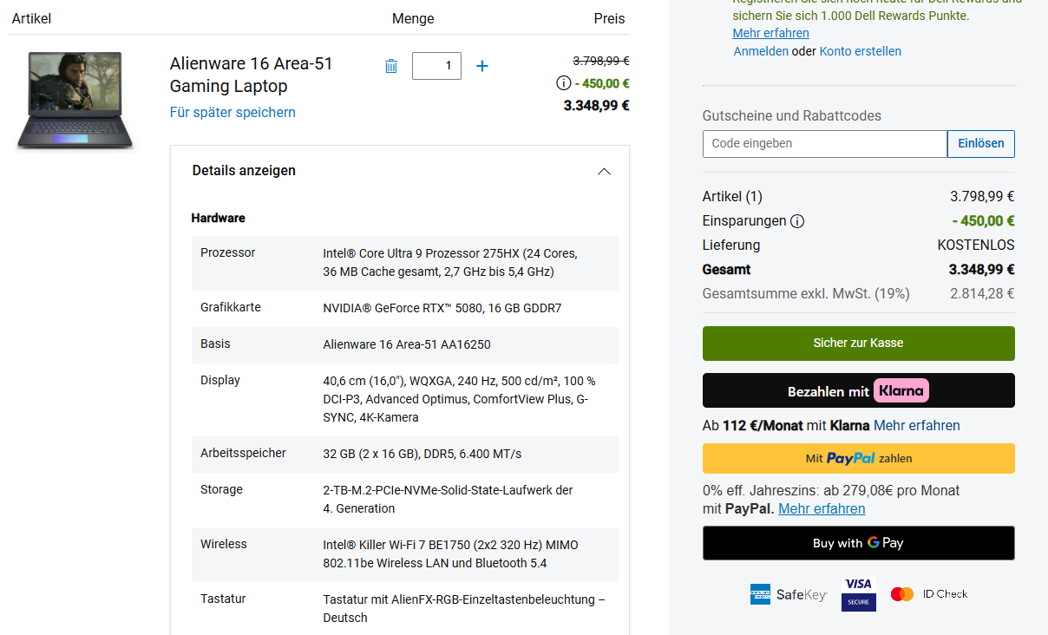Viewport: 1048px width, 635px height.
Task: Open Klarna Mehr erfahren link
Action: click(x=916, y=426)
